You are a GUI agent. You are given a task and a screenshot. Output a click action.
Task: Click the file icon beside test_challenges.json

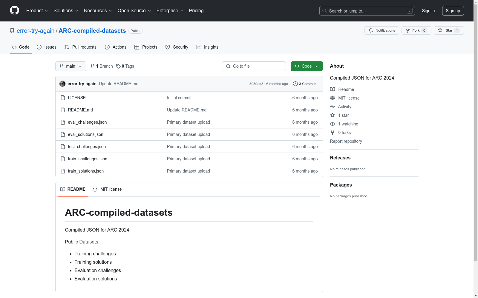point(63,147)
